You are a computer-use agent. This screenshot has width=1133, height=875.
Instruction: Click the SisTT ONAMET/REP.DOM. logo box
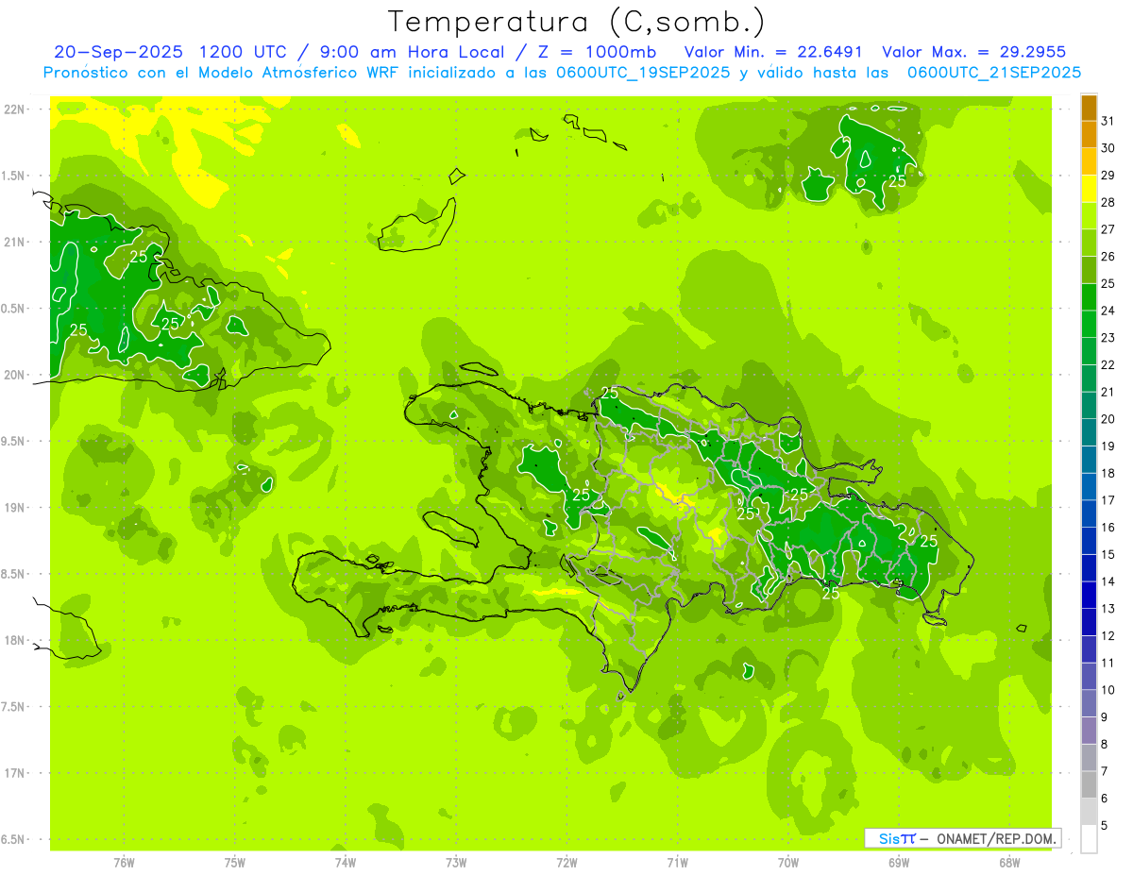962,838
